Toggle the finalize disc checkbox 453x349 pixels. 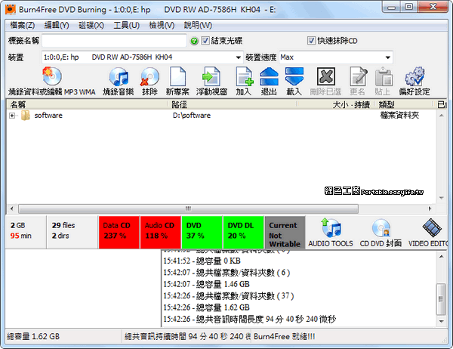pyautogui.click(x=205, y=41)
